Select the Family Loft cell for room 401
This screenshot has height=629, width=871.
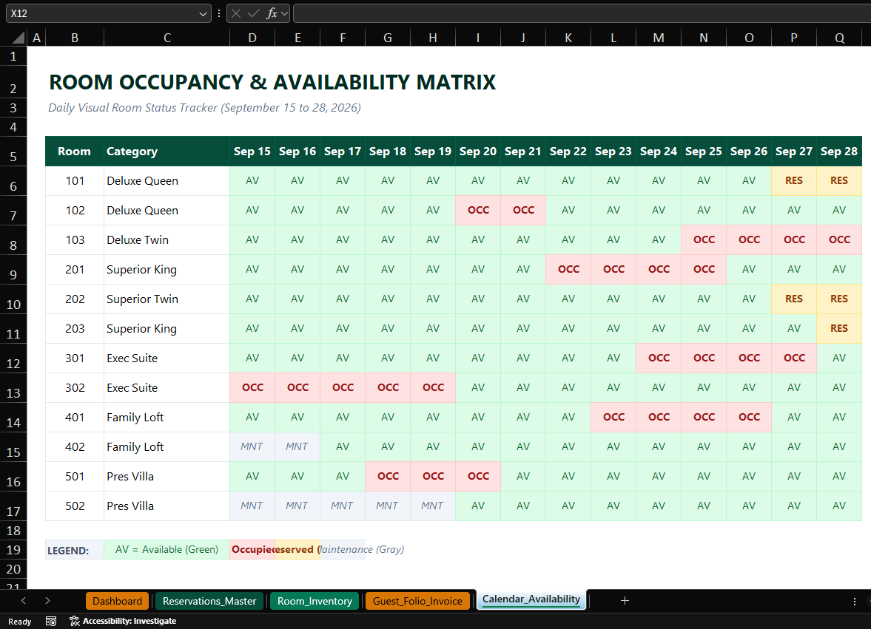(x=167, y=417)
